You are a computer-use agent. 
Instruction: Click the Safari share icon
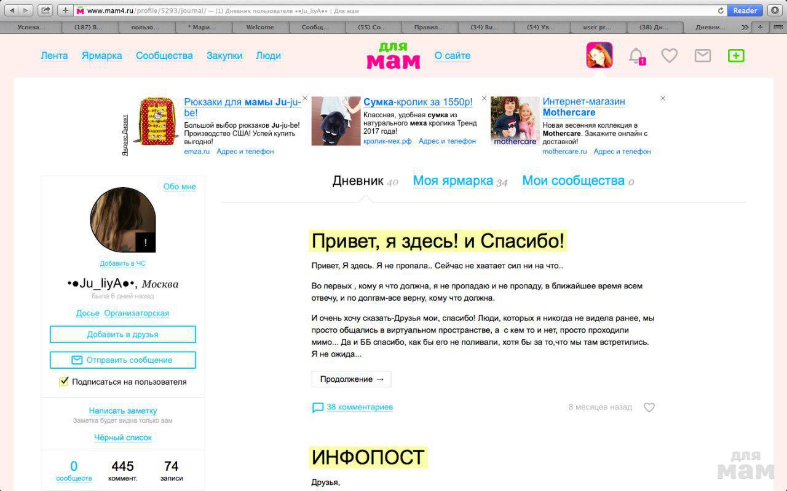[45, 10]
